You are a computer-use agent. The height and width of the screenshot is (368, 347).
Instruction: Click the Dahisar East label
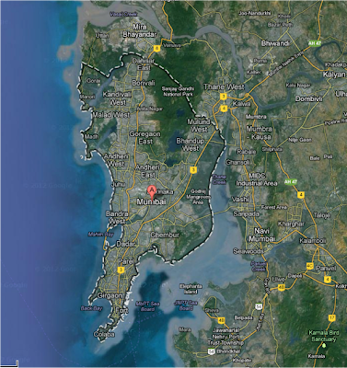(x=144, y=64)
